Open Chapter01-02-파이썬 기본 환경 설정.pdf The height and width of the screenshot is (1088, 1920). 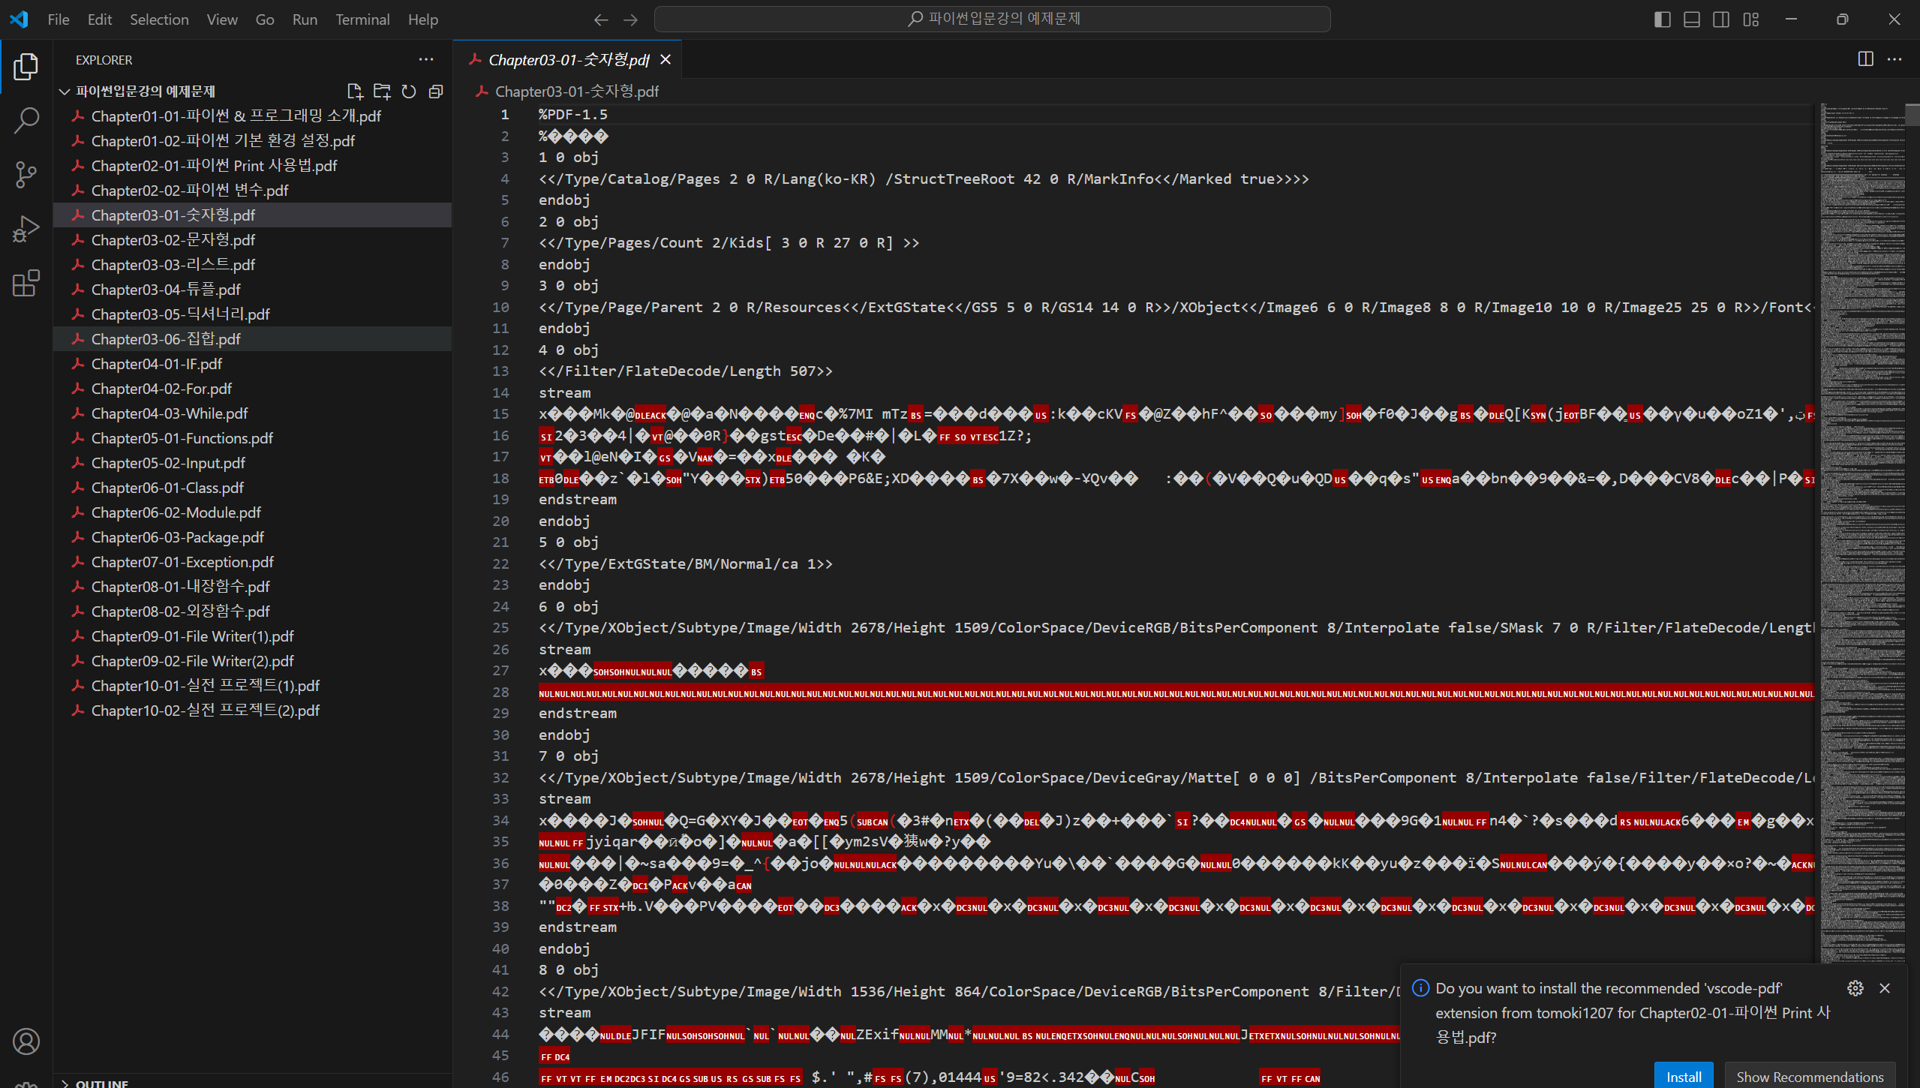[x=253, y=141]
